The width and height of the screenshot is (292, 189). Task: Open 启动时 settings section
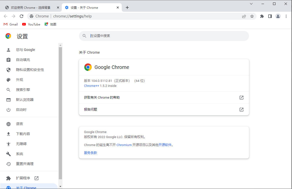point(21,110)
